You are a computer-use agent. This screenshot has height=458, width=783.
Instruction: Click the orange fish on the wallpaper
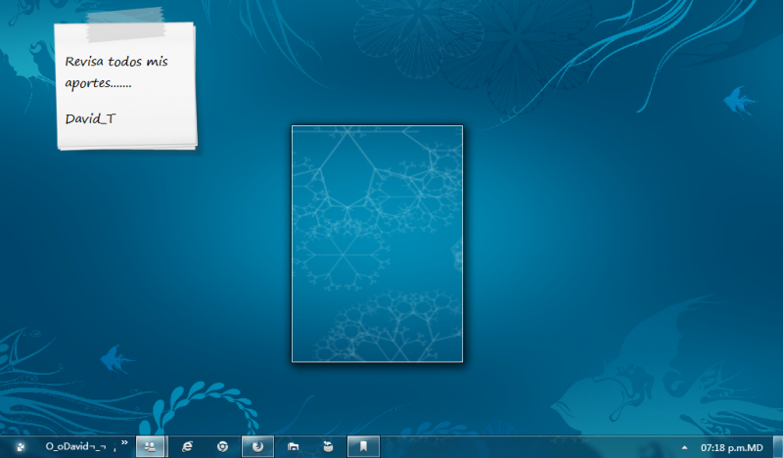point(737,99)
